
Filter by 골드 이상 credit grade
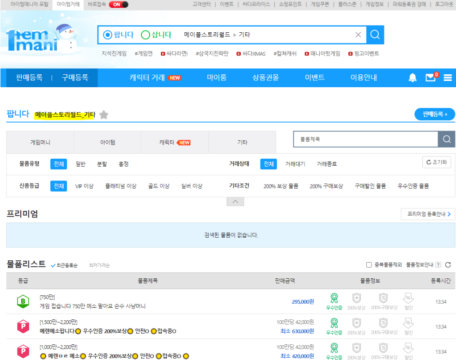click(x=159, y=186)
